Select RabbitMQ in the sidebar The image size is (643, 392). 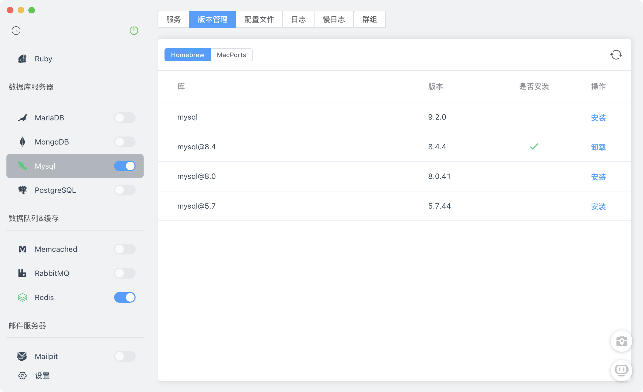point(52,273)
